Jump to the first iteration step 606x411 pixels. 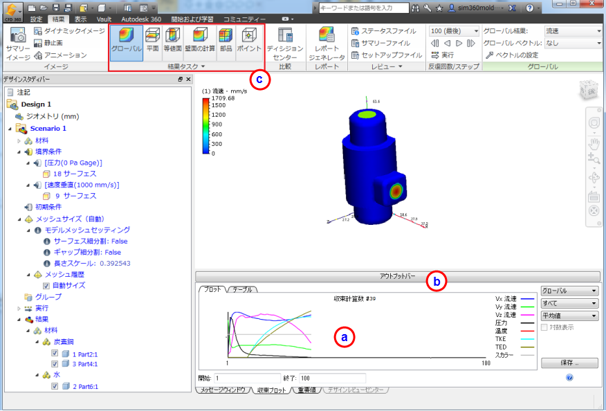pos(435,44)
